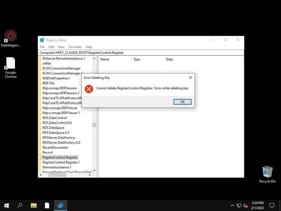Select the Record key
Image resolution: width=281 pixels, height=211 pixels.
pos(47,152)
